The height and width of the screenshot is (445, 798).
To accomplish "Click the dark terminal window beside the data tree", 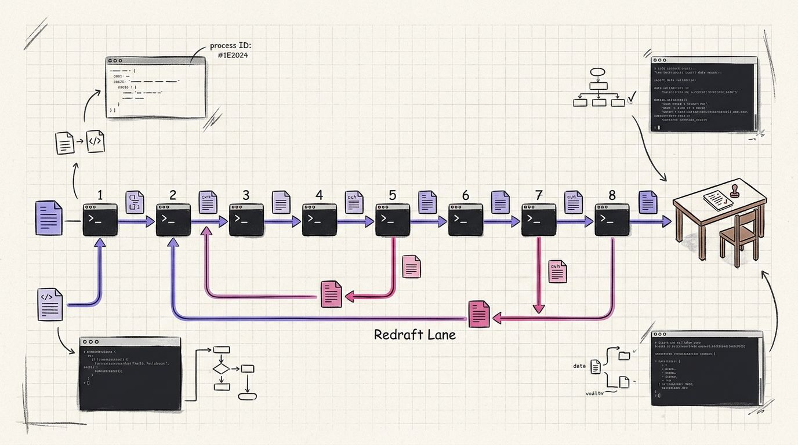I will pyautogui.click(x=706, y=368).
